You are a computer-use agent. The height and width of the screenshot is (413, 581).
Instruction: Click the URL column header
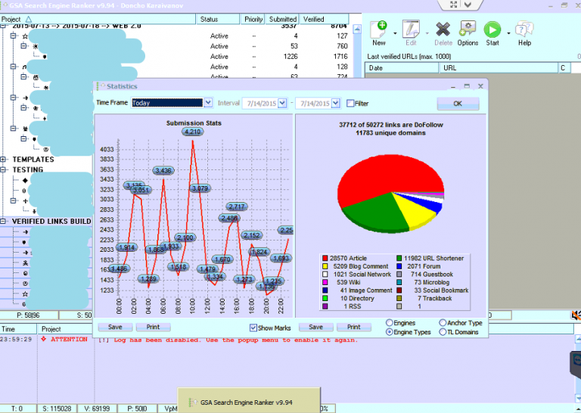499,68
